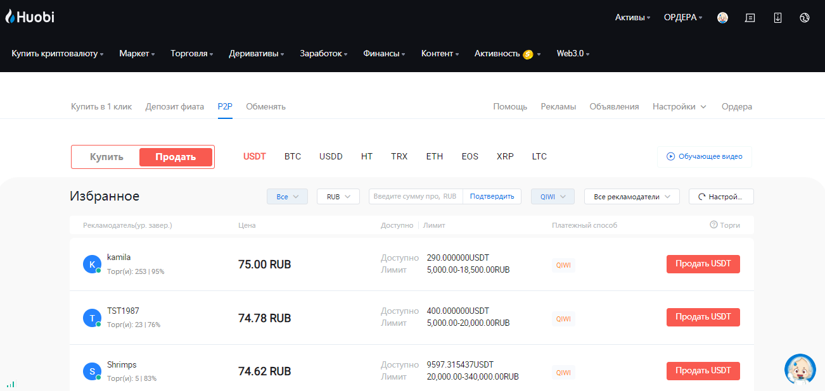Open advertiser kamila's profile name
Screen dimensions: 825x391
(x=119, y=258)
